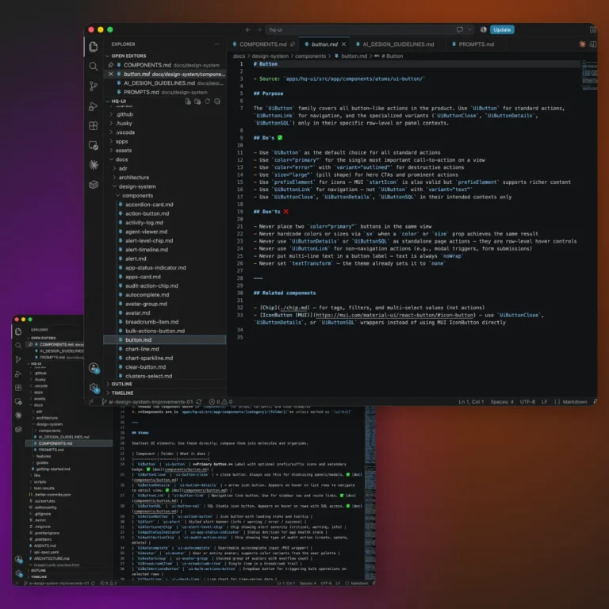Open the Search view in front window activity bar
The width and height of the screenshot is (609, 609).
point(94,67)
